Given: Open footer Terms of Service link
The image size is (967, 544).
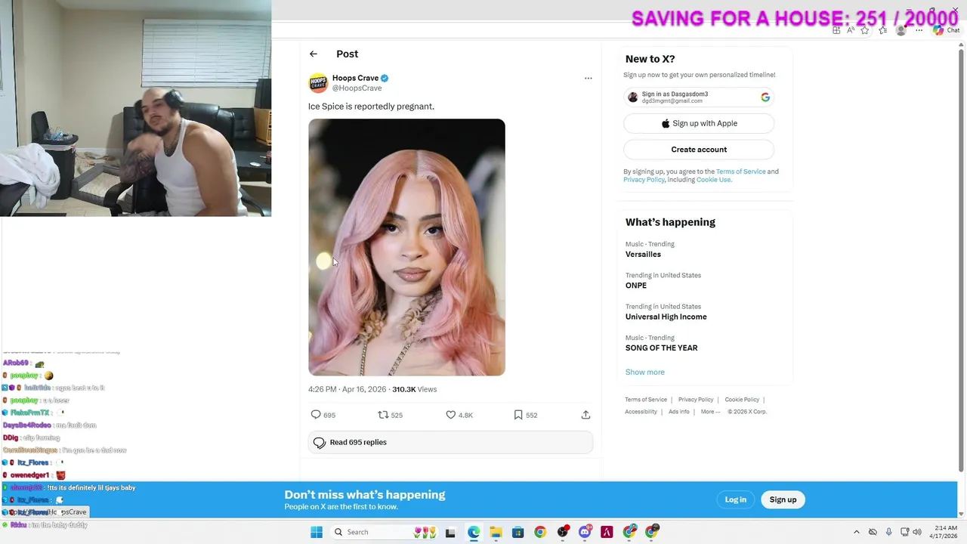Looking at the screenshot, I should [x=646, y=400].
